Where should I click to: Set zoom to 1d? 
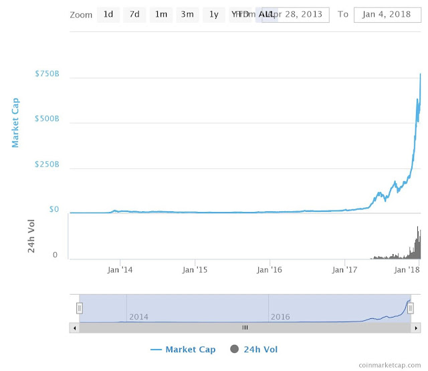click(x=108, y=14)
